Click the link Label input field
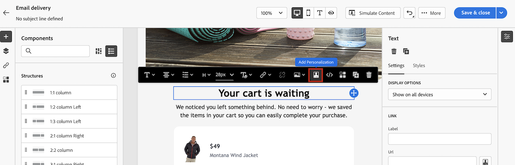Viewport: 515px width, 165px height. pyautogui.click(x=440, y=139)
